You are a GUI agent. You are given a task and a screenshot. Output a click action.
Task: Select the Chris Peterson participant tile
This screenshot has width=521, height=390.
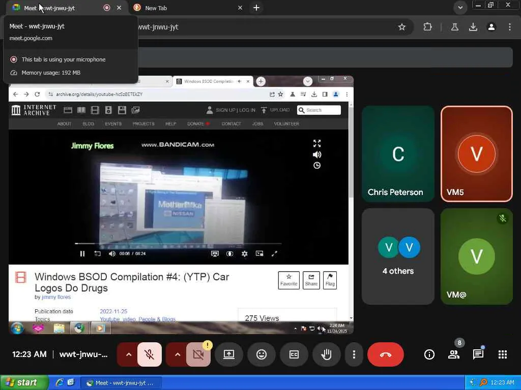[398, 154]
